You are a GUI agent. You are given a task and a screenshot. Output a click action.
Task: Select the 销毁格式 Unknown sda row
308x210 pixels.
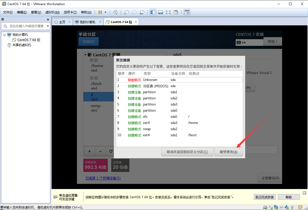pos(180,80)
